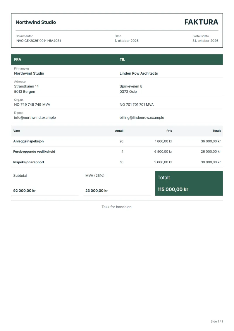Click the line total 30 000,00 kr
This screenshot has width=234, height=331.
211,162
